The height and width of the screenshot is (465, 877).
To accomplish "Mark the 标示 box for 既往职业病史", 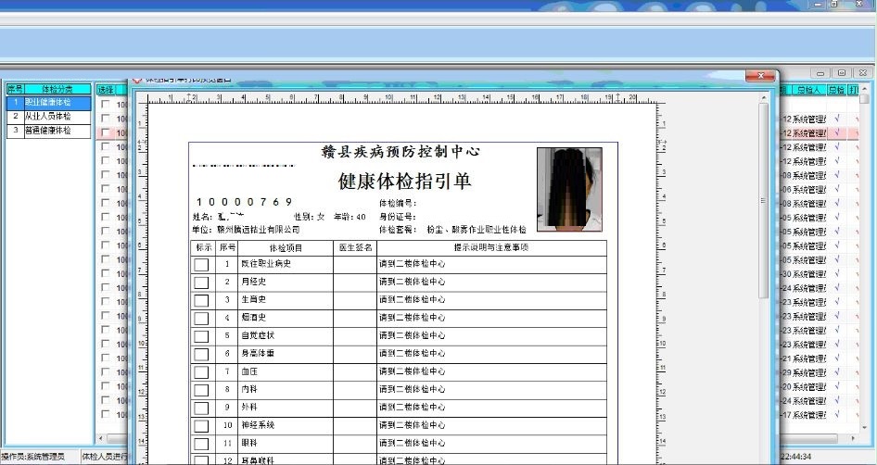I will tap(201, 264).
